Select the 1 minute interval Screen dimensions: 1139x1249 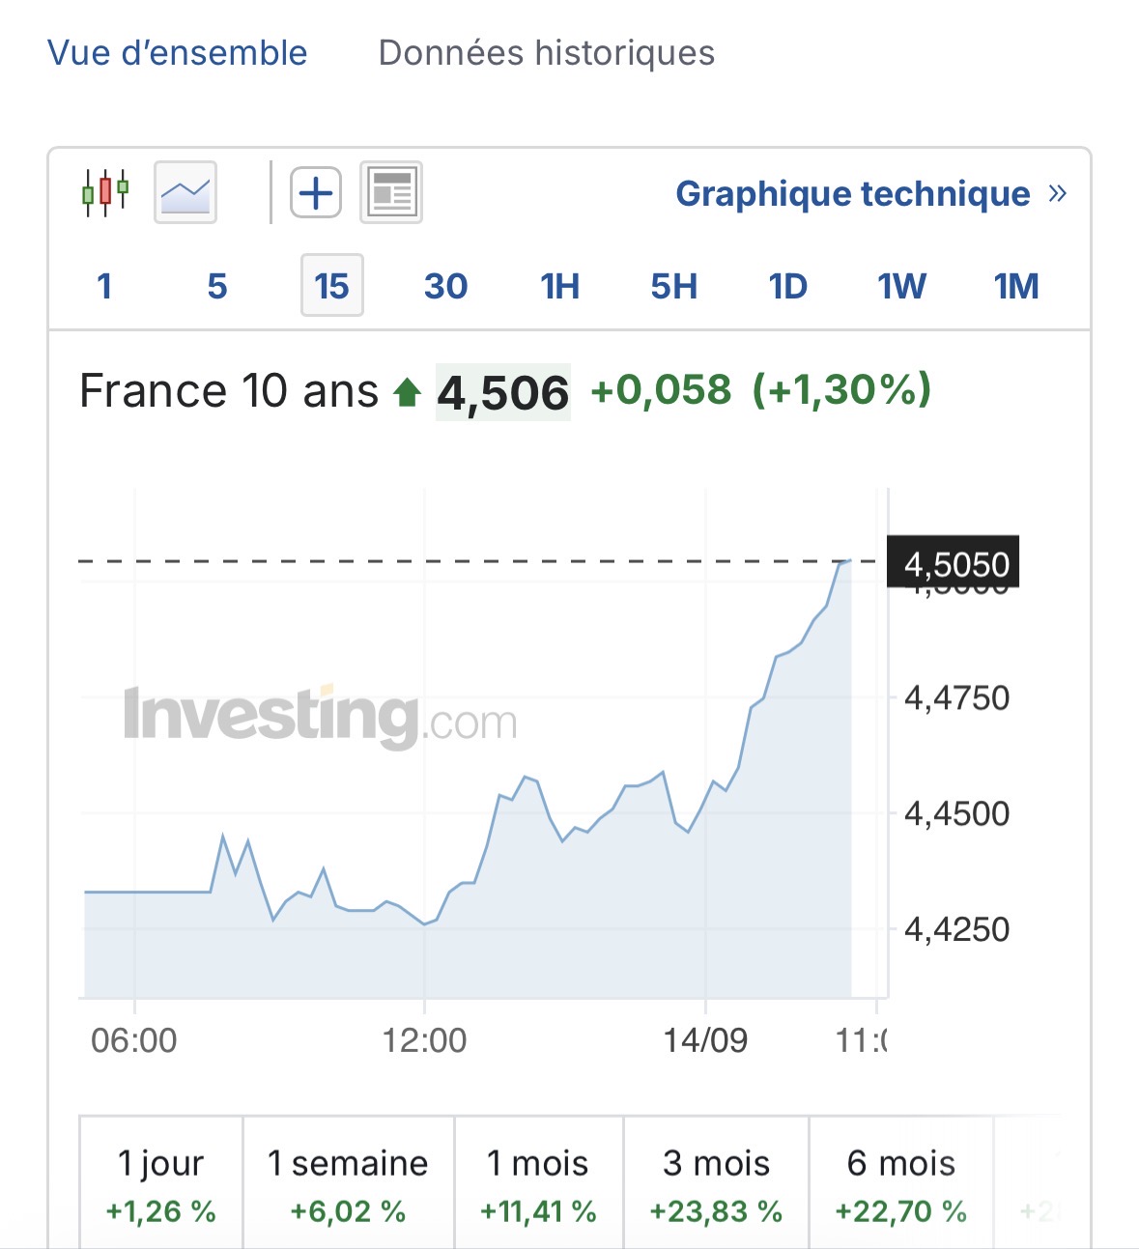(104, 286)
